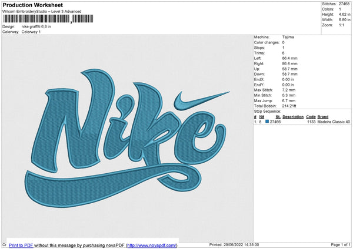353x249 pixels.
Task: Click the design name 'nike graffiti 6.8 in'
Action: 36,26
